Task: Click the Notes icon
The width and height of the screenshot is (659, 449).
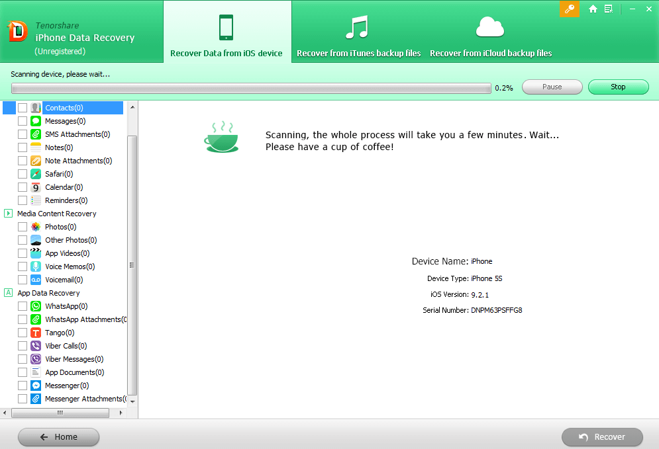Action: (x=36, y=147)
